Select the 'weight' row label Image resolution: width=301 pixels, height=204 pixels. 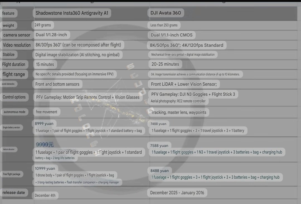coord(8,25)
